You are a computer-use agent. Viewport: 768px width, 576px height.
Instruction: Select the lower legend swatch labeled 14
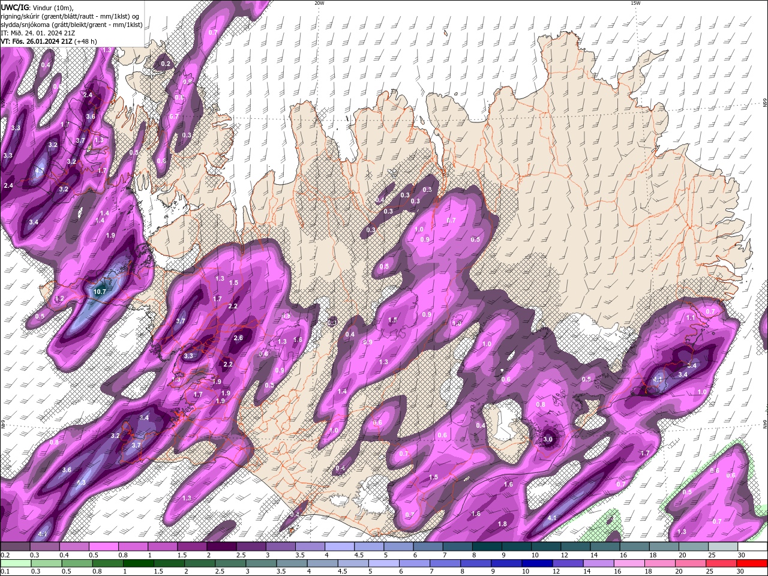pos(598,563)
